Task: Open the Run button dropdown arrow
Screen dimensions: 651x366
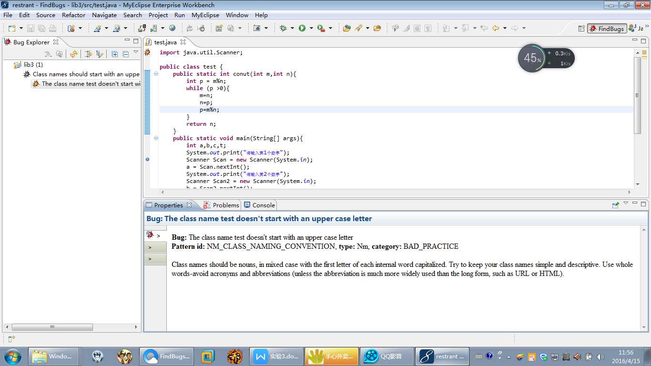Action: pyautogui.click(x=311, y=29)
